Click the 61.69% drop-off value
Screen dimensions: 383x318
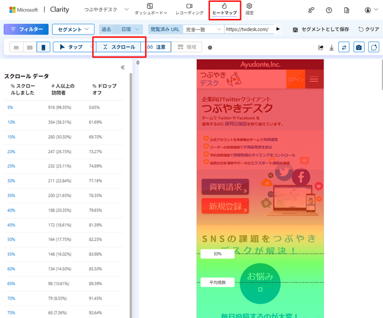click(95, 122)
